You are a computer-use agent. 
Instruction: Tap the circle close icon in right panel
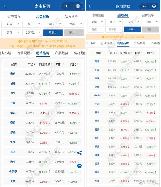click(x=154, y=6)
